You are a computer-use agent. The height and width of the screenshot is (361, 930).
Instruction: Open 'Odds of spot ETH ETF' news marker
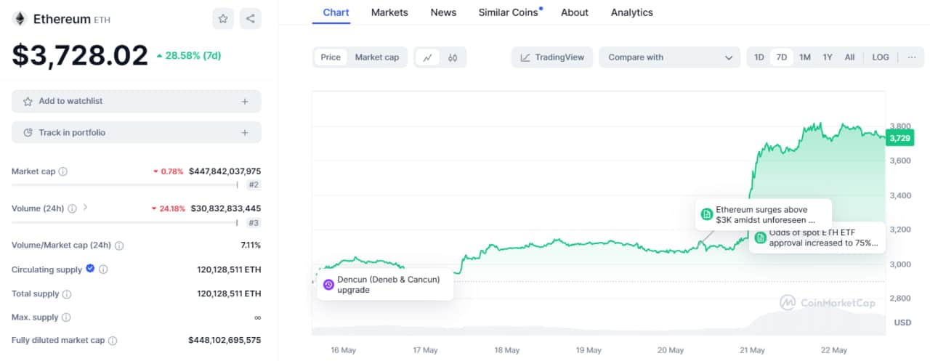(760, 238)
